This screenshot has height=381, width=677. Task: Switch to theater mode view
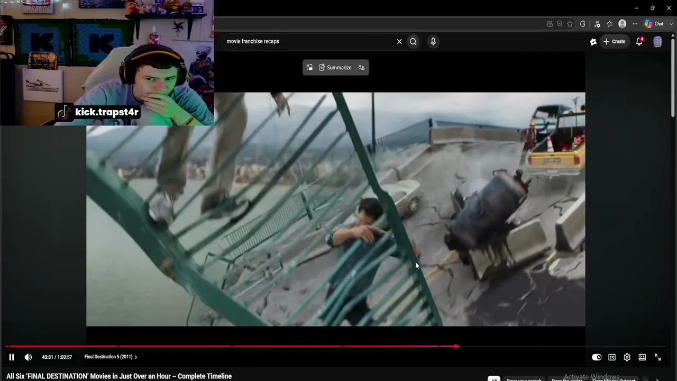[x=642, y=357]
